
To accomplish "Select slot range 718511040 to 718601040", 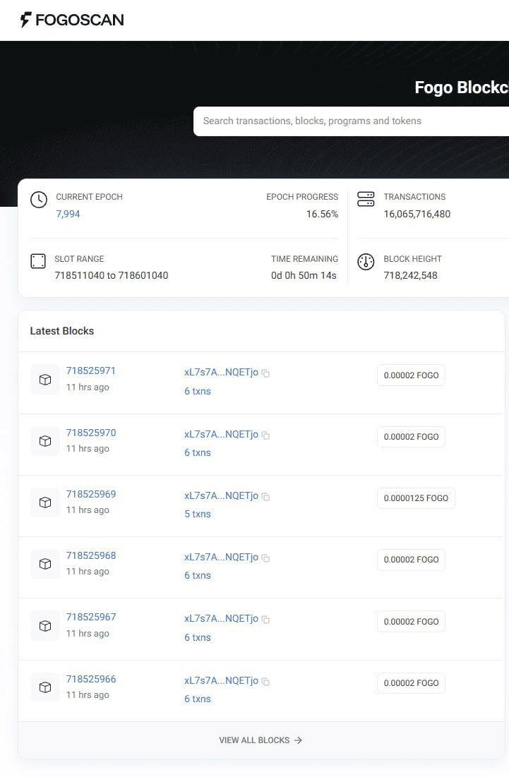I will 112,275.
